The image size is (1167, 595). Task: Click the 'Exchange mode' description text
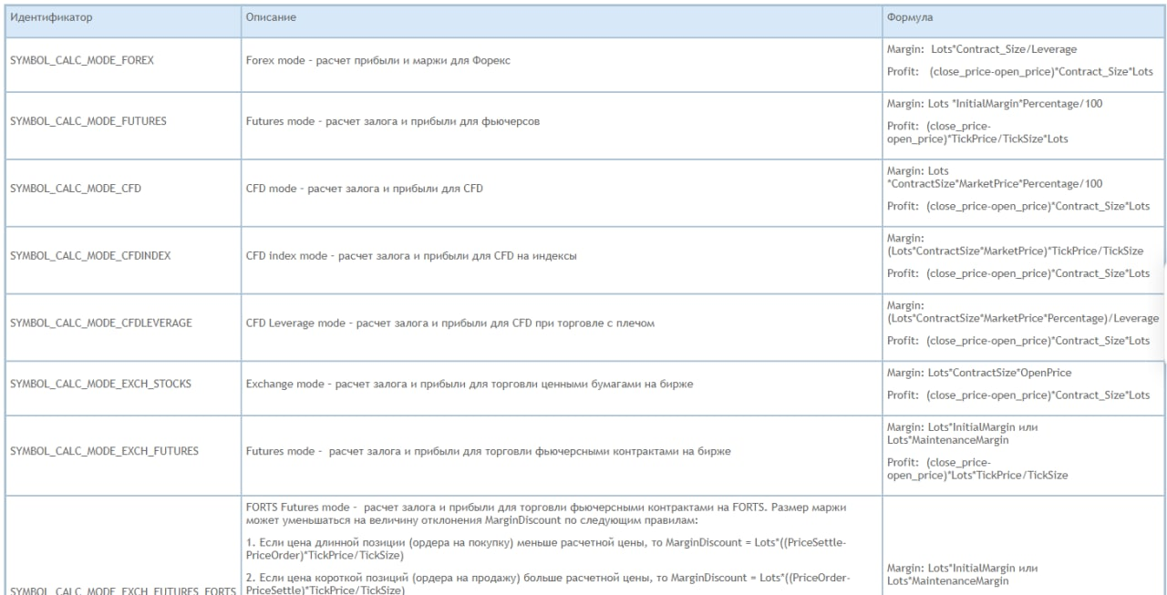tap(470, 385)
